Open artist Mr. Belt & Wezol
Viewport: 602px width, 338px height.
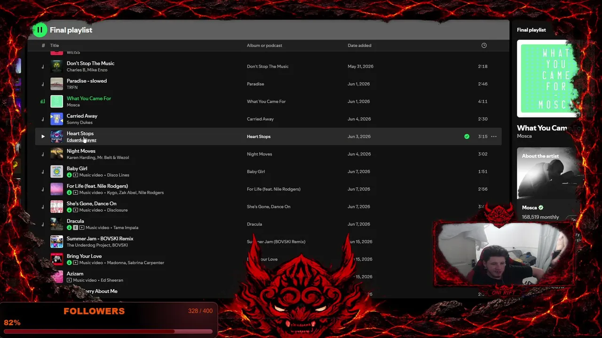pyautogui.click(x=113, y=158)
